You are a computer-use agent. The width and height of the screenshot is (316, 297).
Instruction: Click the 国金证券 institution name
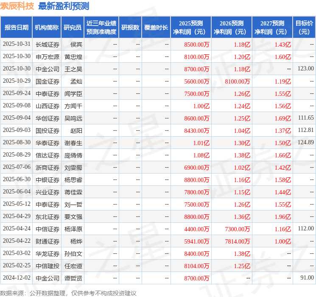(47, 81)
